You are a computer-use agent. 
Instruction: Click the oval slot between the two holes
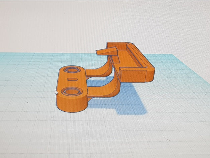pos(72,79)
